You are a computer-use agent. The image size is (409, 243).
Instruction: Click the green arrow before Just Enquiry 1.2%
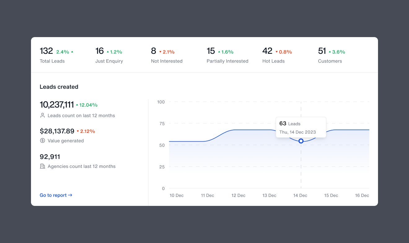click(108, 52)
